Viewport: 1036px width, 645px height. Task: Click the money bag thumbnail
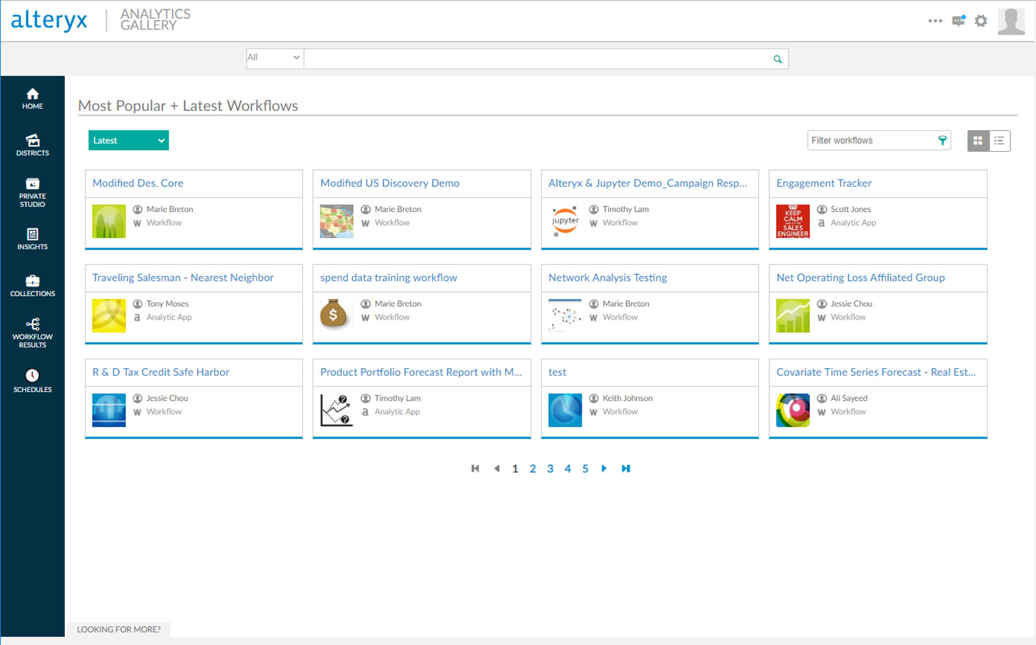(334, 314)
